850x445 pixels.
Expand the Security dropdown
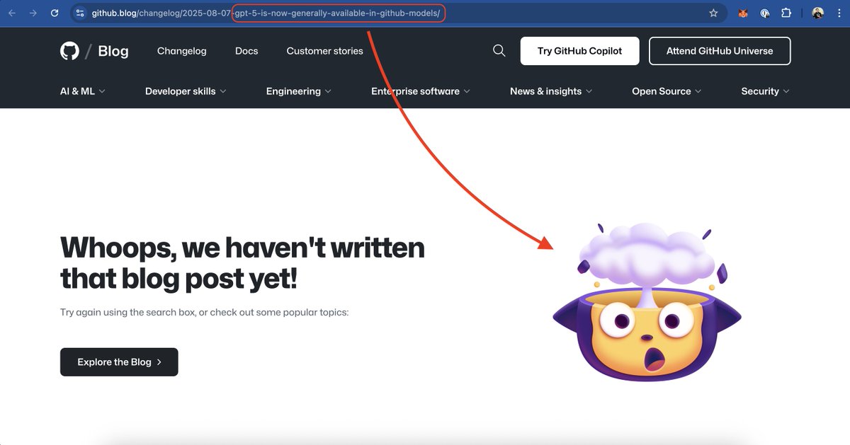[x=766, y=91]
